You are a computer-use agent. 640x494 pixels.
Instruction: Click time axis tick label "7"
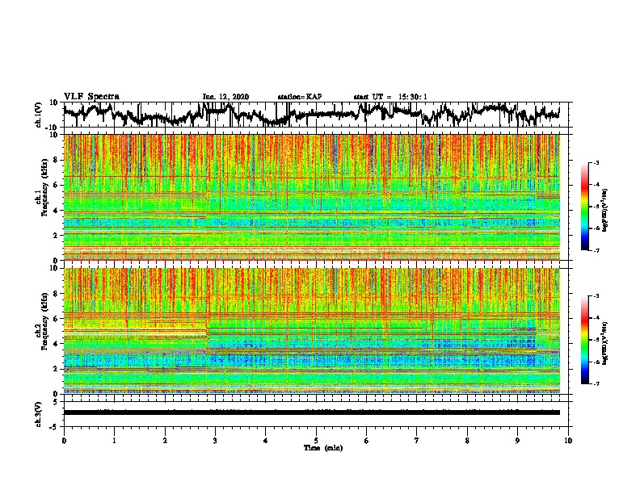pyautogui.click(x=417, y=441)
